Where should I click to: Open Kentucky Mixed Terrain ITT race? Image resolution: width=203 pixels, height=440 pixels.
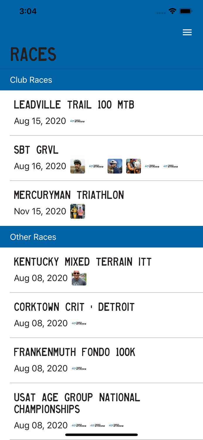coord(83,262)
